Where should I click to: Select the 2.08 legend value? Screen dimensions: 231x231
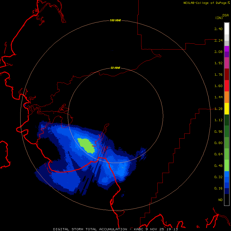(218, 52)
